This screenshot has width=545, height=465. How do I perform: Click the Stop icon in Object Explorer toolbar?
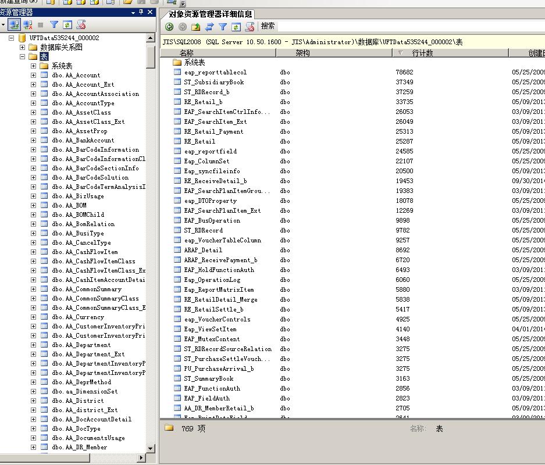pos(41,24)
